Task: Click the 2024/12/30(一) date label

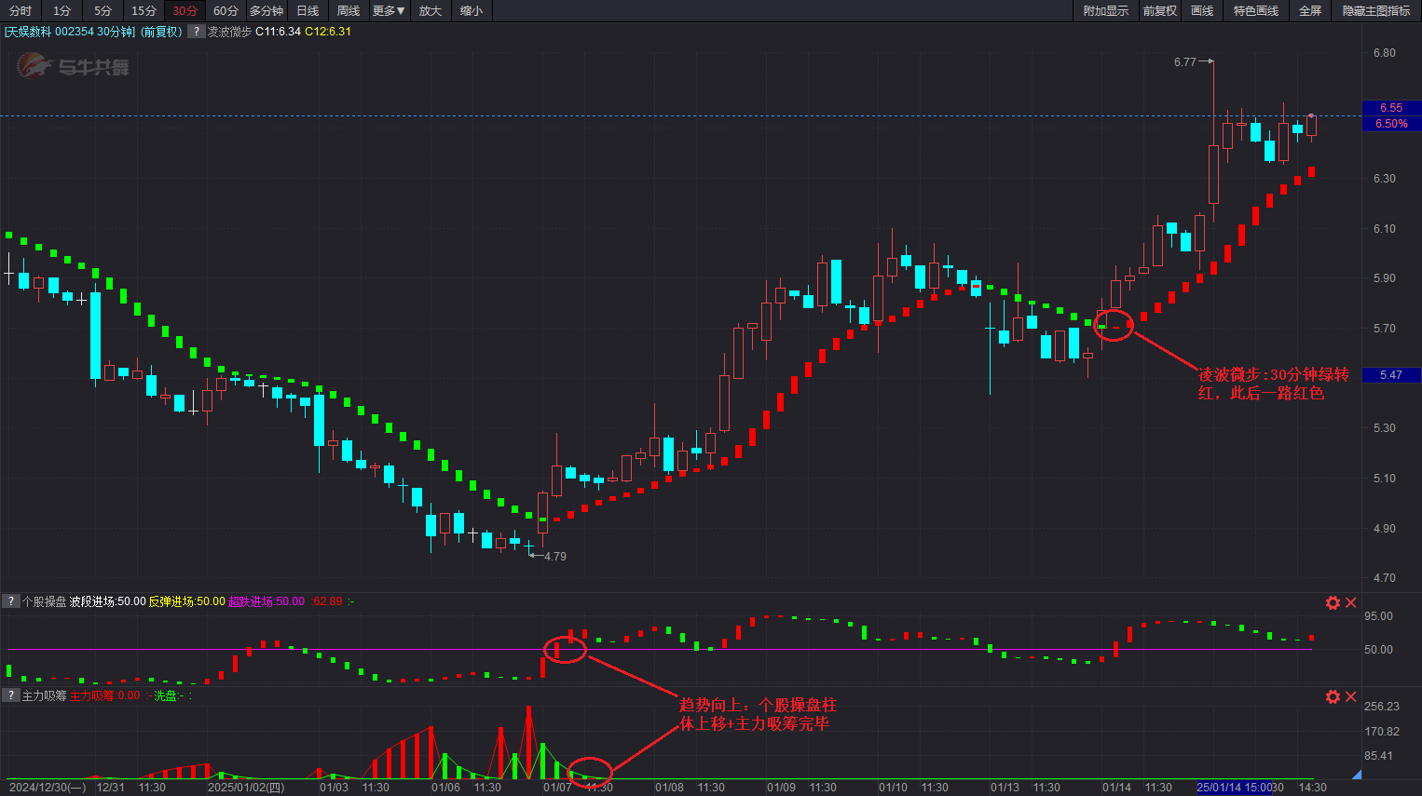Action: (x=48, y=788)
